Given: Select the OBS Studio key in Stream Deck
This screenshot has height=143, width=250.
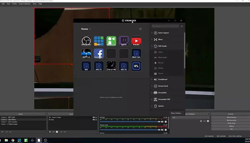Looking at the screenshot, I should (86, 41).
